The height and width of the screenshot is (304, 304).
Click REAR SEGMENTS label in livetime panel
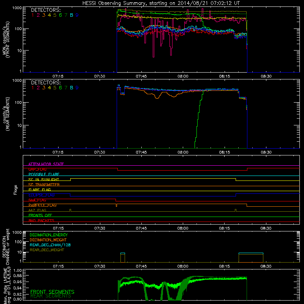click(x=51, y=296)
